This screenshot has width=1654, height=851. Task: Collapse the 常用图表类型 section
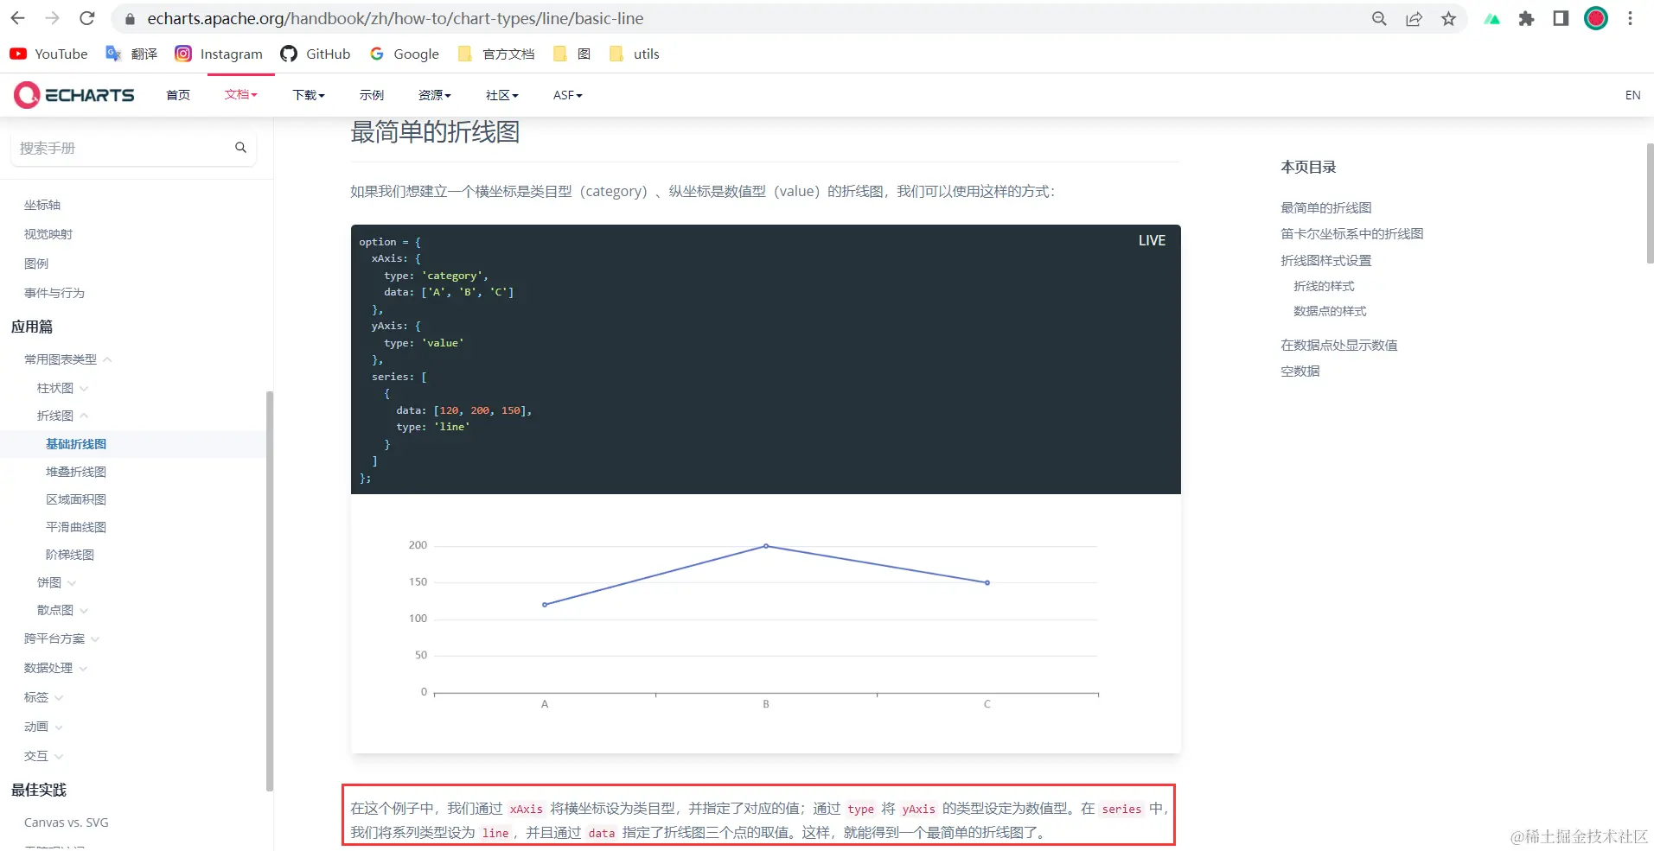coord(68,359)
